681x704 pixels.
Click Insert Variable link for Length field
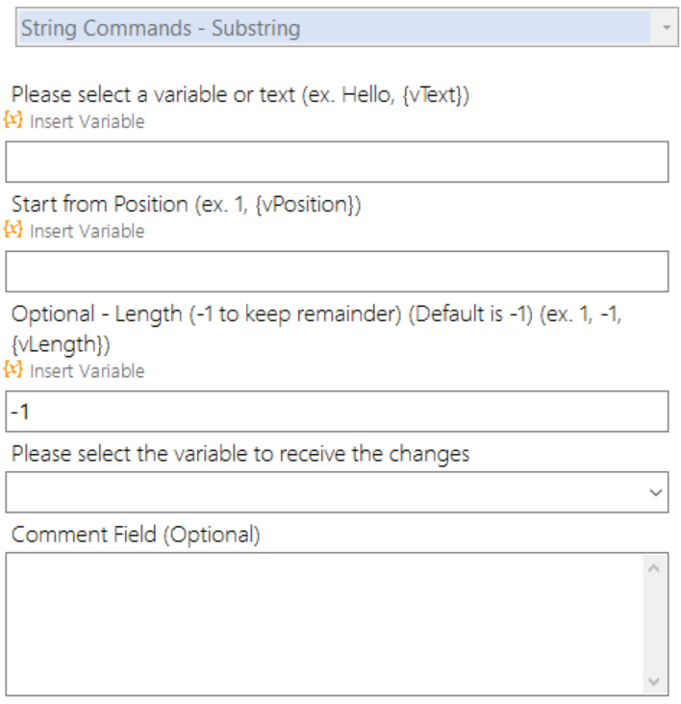(88, 371)
